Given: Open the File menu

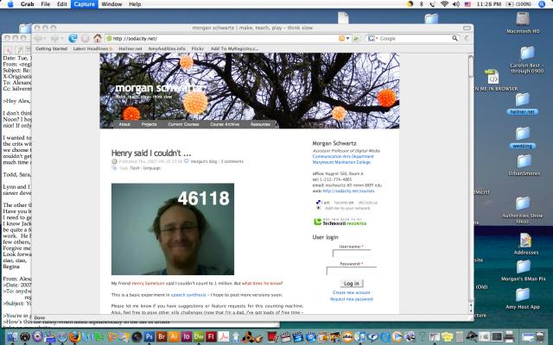Looking at the screenshot, I should point(46,4).
